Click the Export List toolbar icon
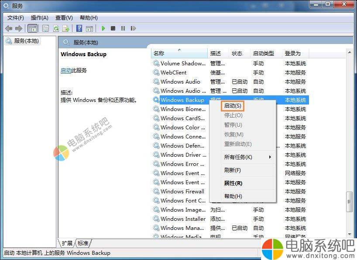The height and width of the screenshot is (260, 357). pyautogui.click(x=65, y=28)
